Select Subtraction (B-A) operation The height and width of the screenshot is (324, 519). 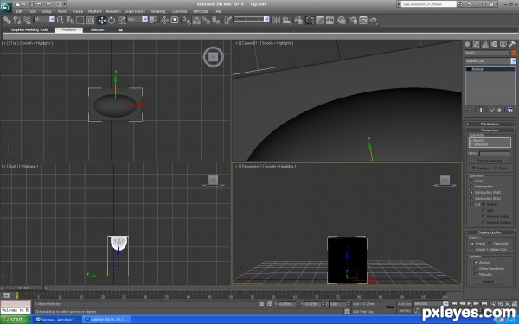(485, 199)
